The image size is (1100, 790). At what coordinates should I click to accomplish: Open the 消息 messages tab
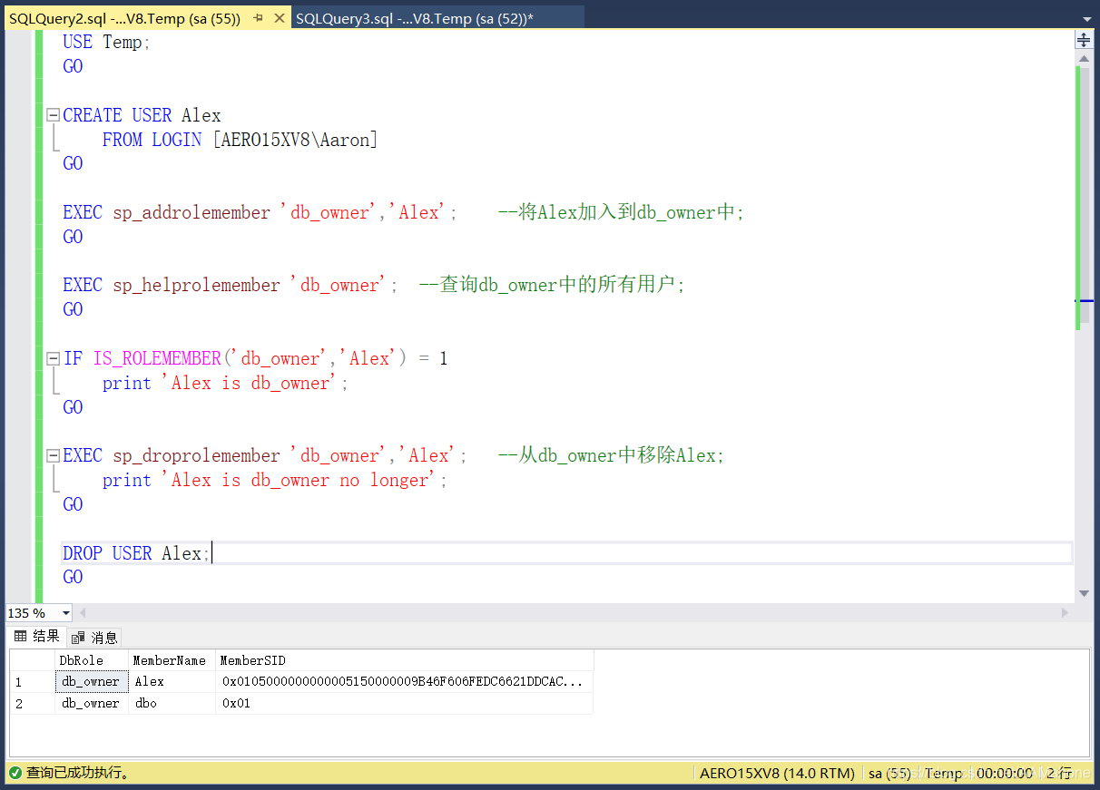coord(95,637)
